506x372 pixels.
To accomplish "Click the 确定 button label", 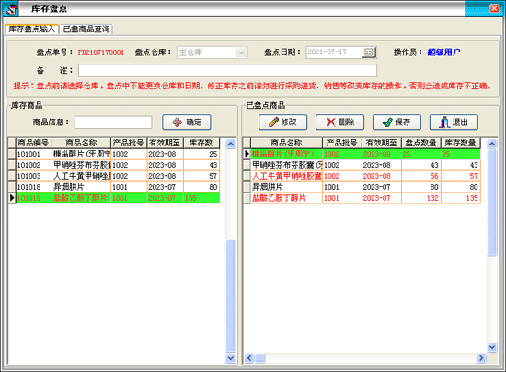I will (193, 122).
